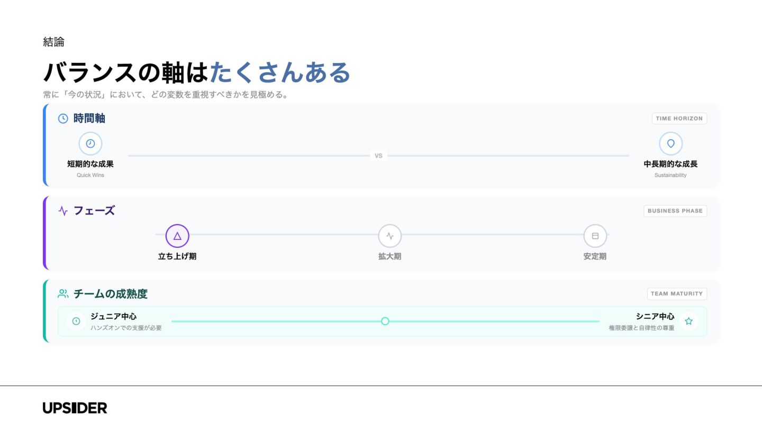This screenshot has width=762, height=429.
Task: Select the square circle icon for 安定期
Action: coord(595,236)
